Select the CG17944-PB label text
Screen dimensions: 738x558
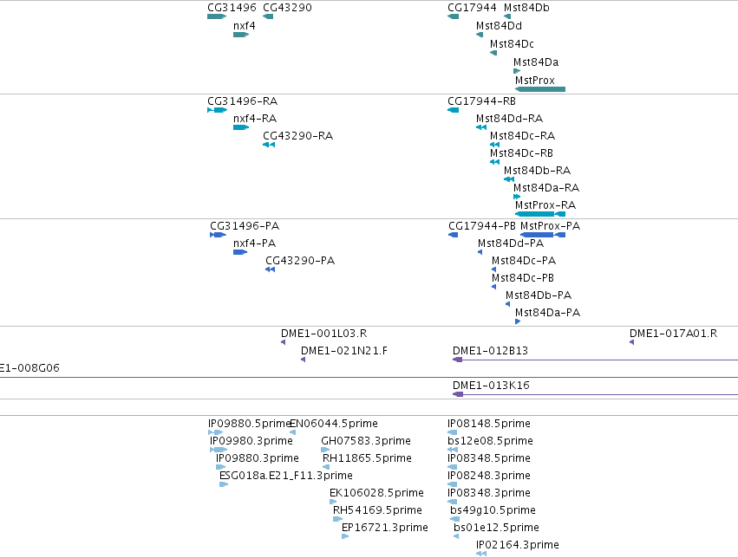click(x=482, y=226)
